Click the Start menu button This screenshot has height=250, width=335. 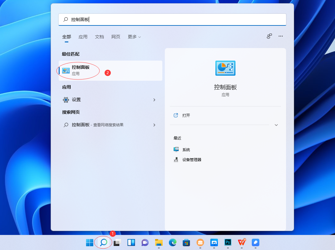[x=90, y=242]
